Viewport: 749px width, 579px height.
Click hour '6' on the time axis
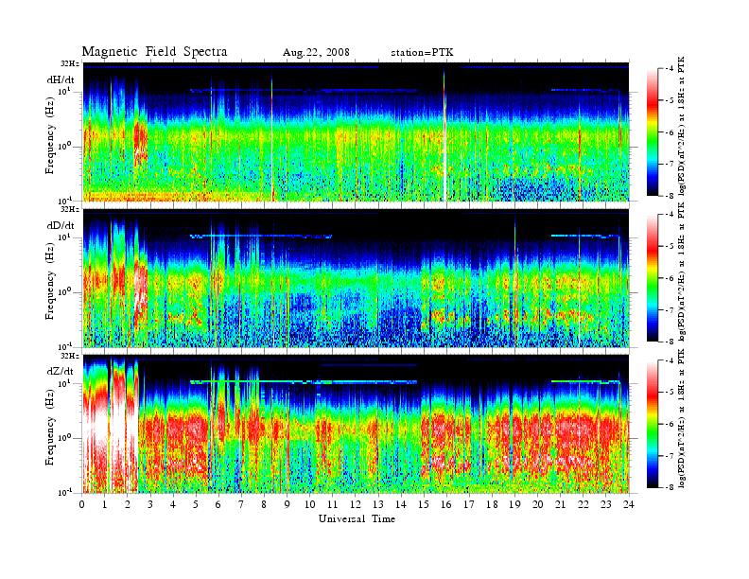click(218, 504)
